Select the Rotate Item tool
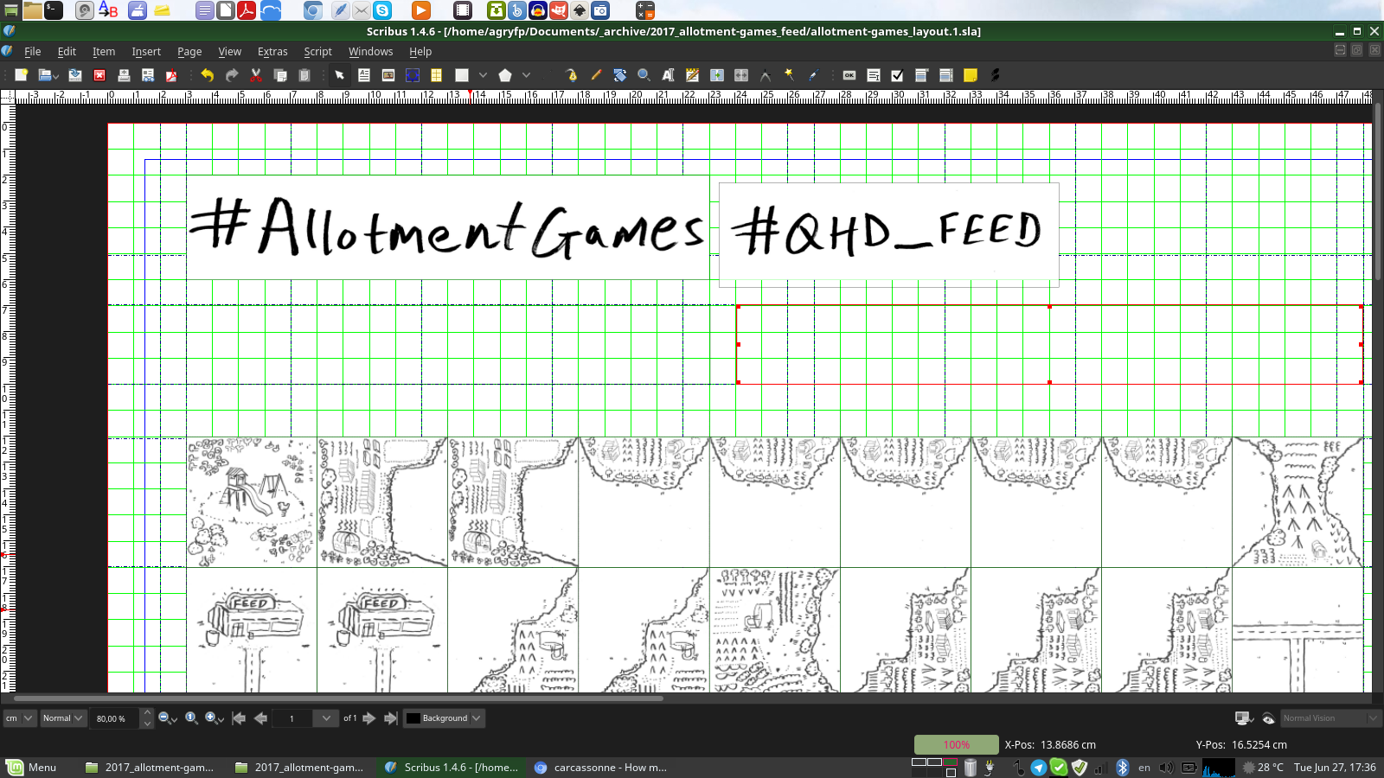 (619, 75)
